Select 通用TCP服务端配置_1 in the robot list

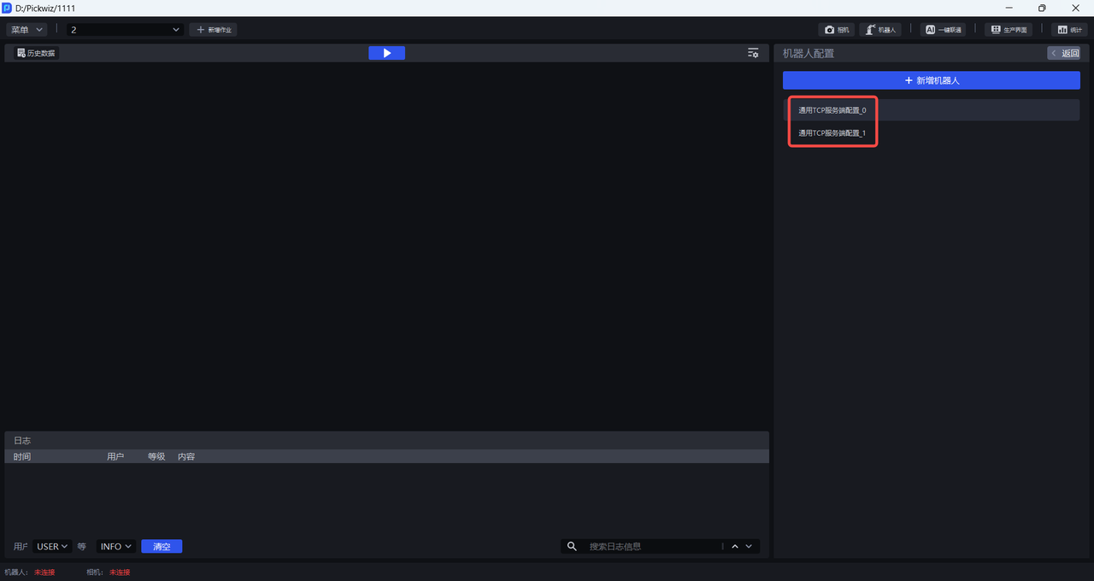(x=832, y=133)
